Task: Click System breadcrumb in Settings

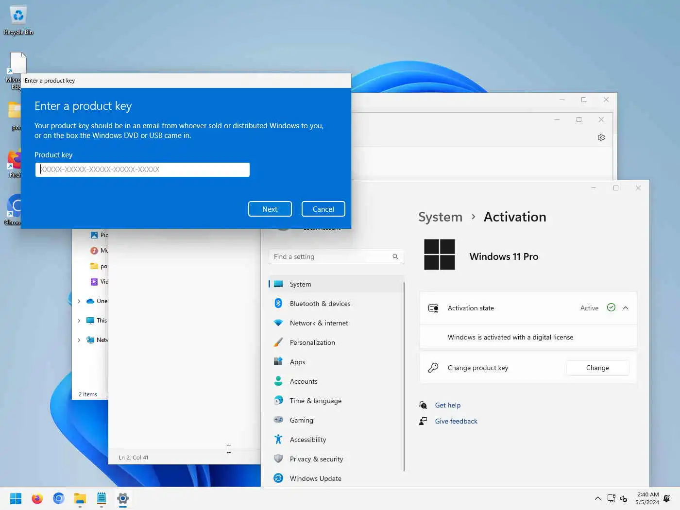Action: pyautogui.click(x=441, y=217)
